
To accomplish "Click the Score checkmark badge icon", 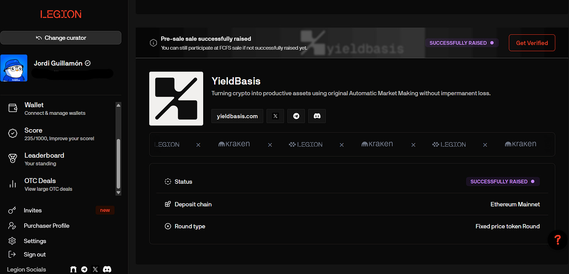I will [x=13, y=134].
